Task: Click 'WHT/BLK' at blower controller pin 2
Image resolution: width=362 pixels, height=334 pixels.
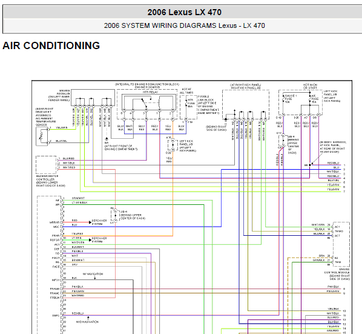Action: tap(69, 163)
